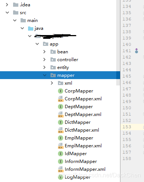Collapse the redacted package chevron under java

pyautogui.click(x=30, y=36)
